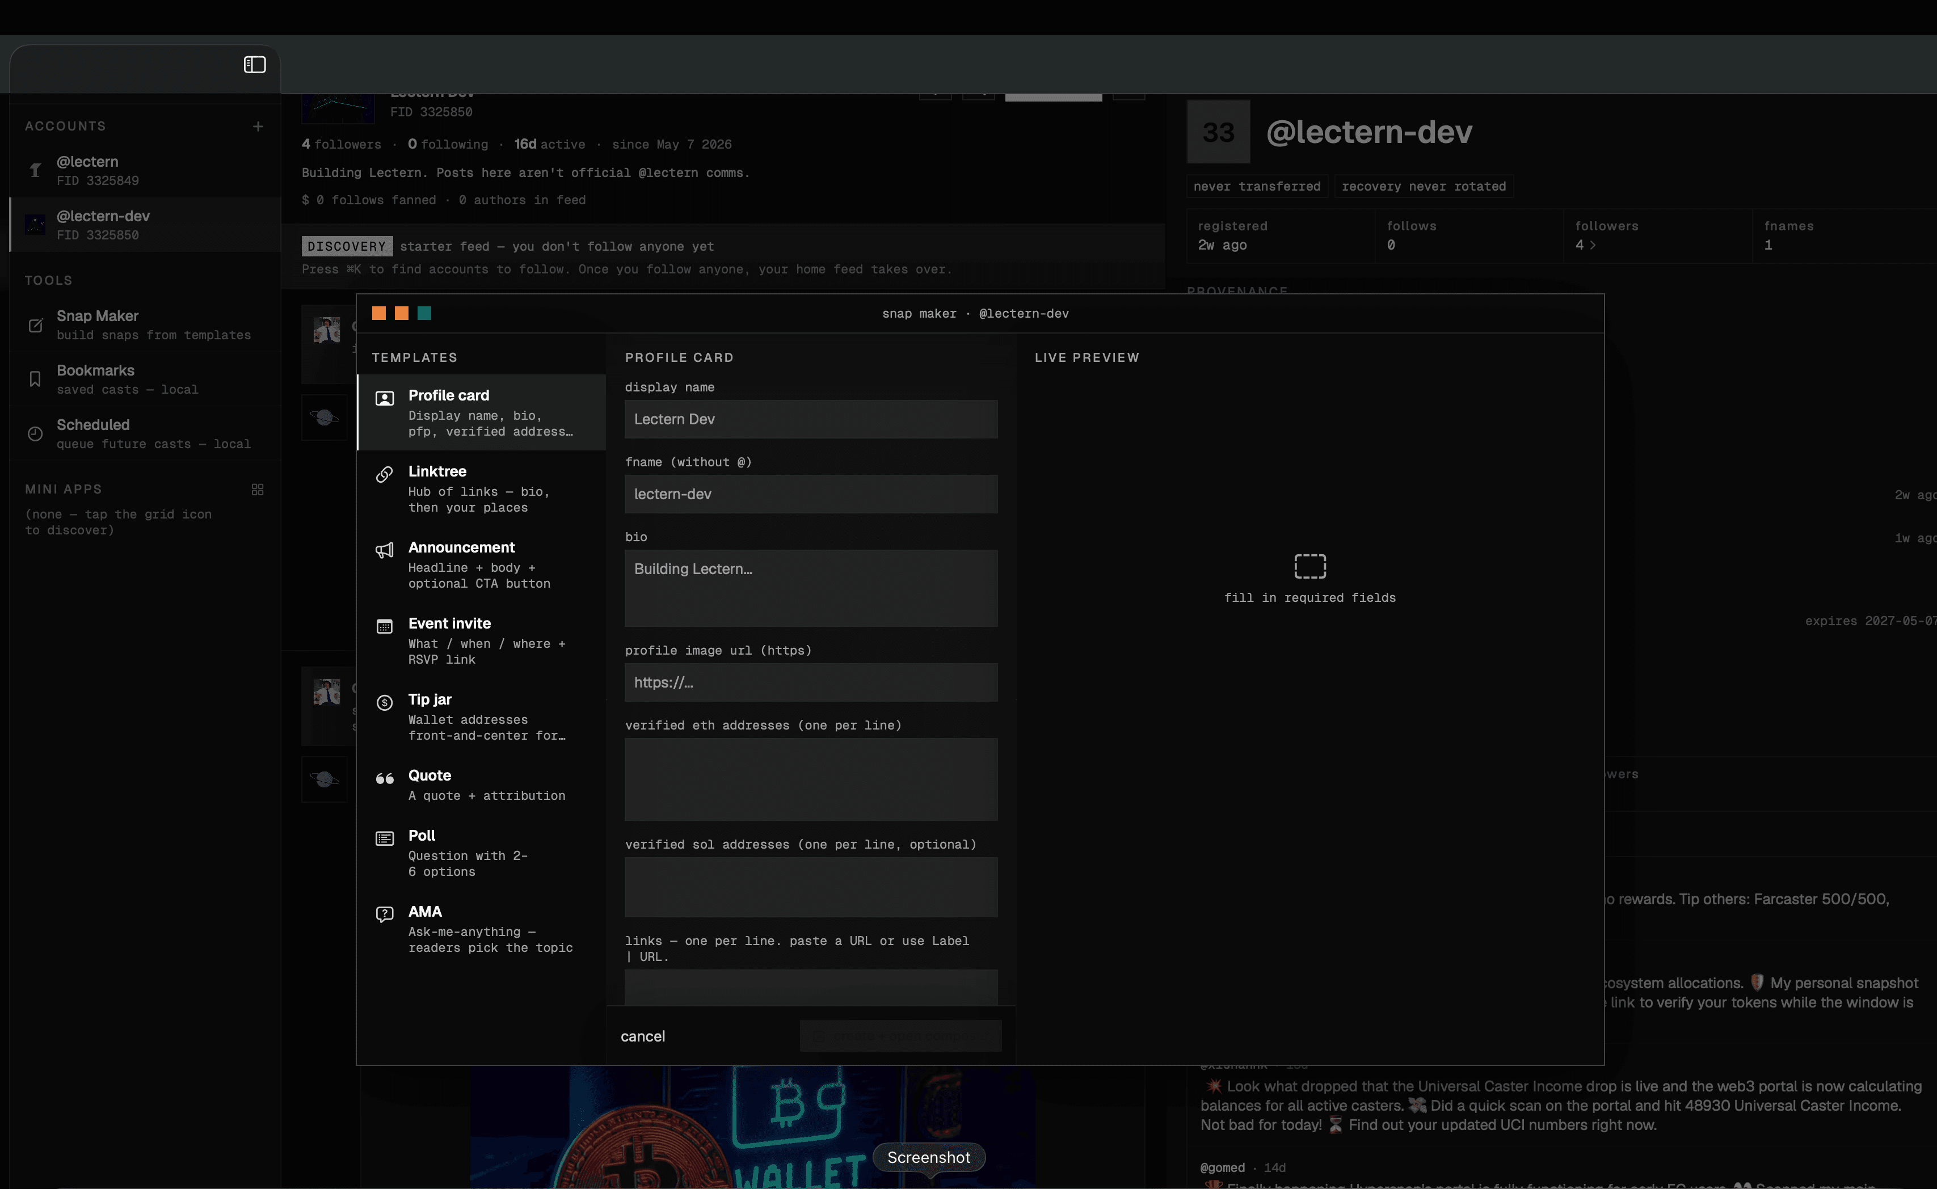Choose the Announcement template
Viewport: 1937px width, 1189px height.
point(481,564)
